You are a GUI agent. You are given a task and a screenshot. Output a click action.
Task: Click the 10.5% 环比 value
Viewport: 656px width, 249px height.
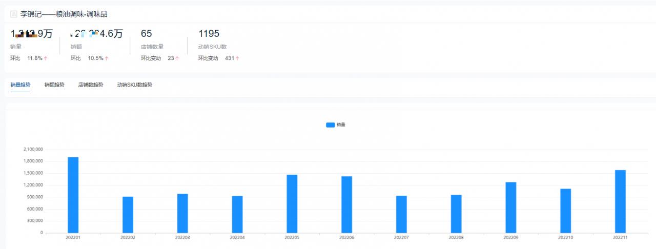tap(95, 58)
